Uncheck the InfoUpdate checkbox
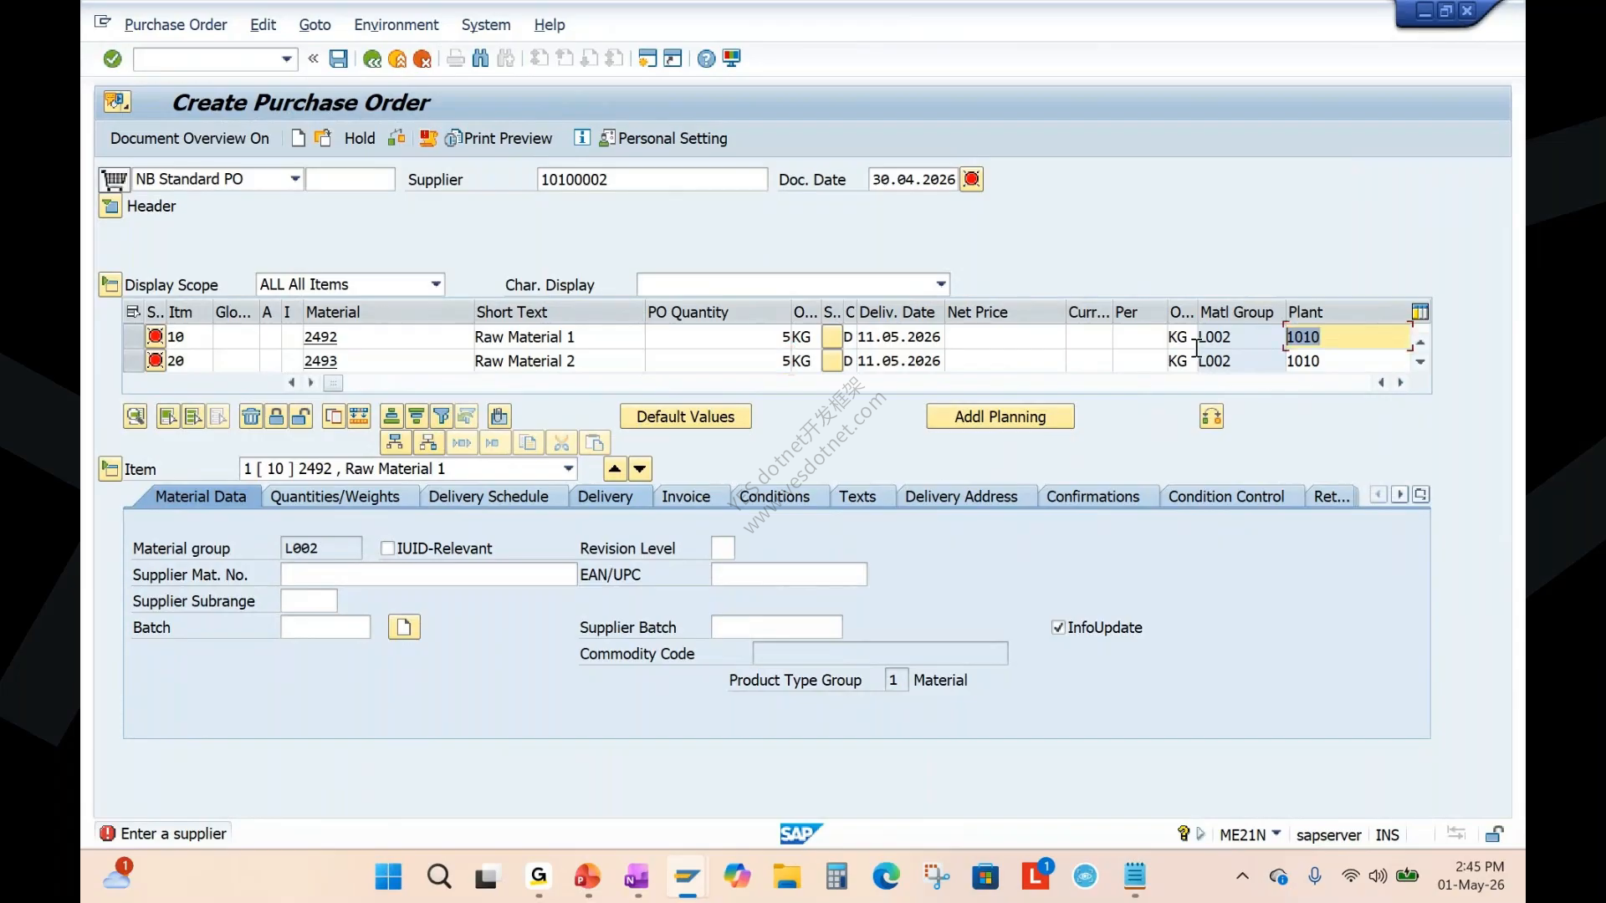Screen dimensions: 1606x903 [x=1058, y=627]
